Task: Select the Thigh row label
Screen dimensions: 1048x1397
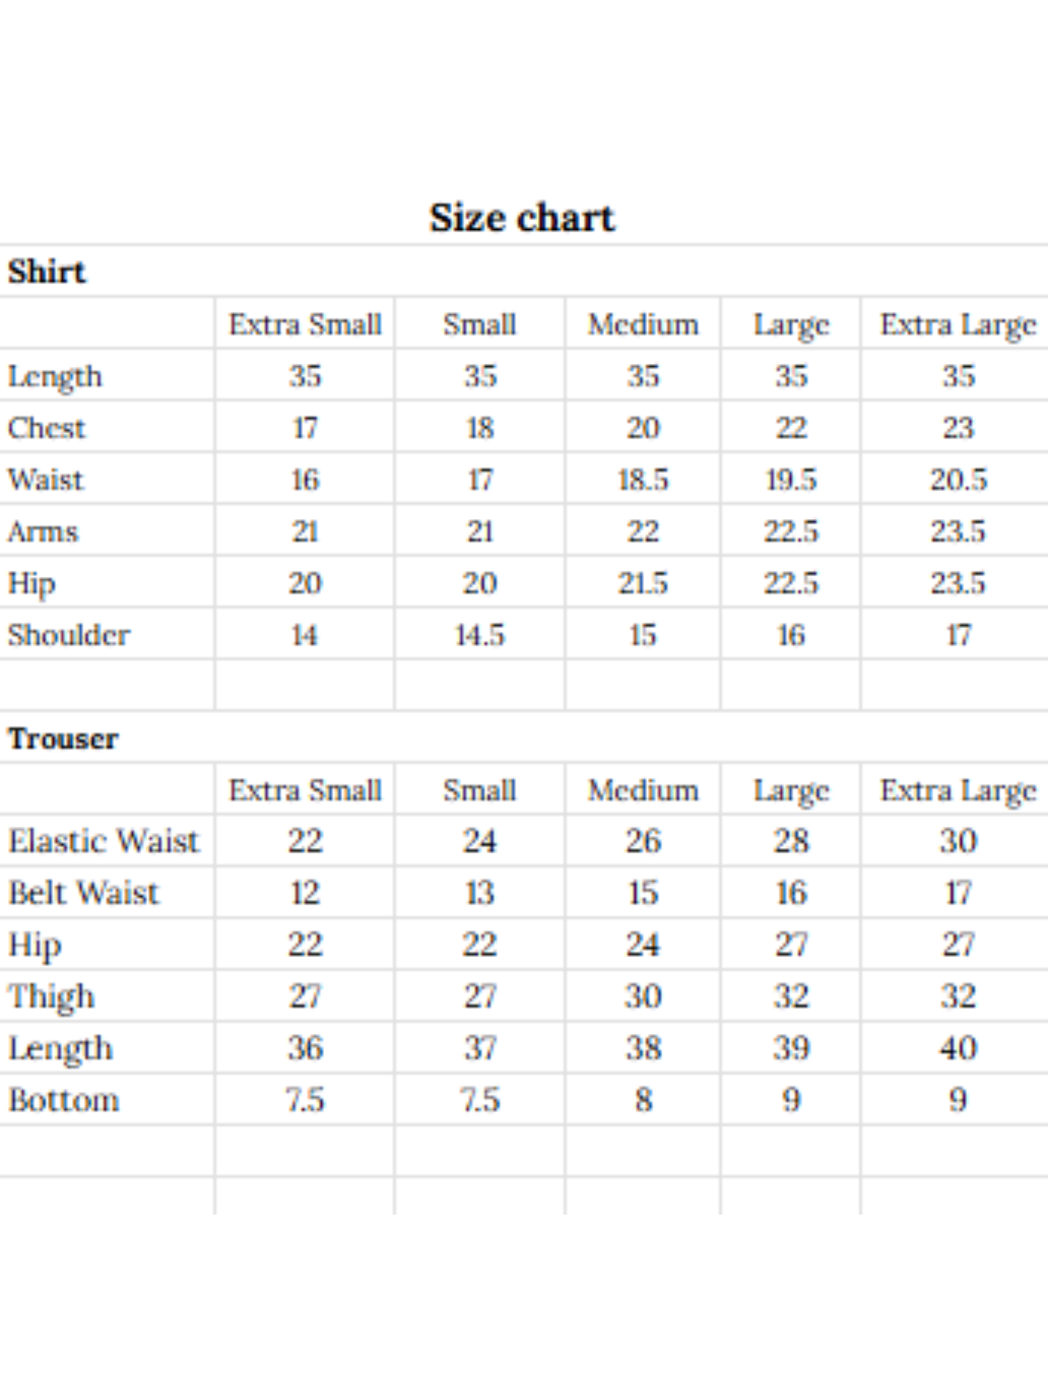Action: coord(51,998)
